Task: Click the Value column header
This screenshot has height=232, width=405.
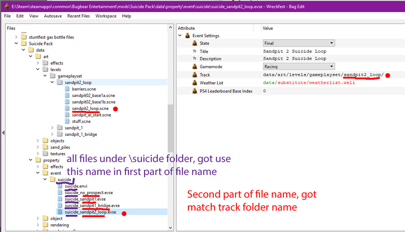Action: (x=268, y=28)
